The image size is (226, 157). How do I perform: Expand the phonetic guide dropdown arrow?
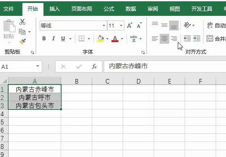point(140,39)
